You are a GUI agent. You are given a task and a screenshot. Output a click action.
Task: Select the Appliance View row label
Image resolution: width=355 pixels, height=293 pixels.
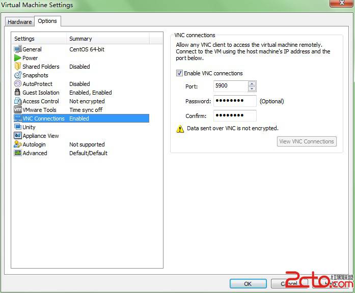[41, 136]
